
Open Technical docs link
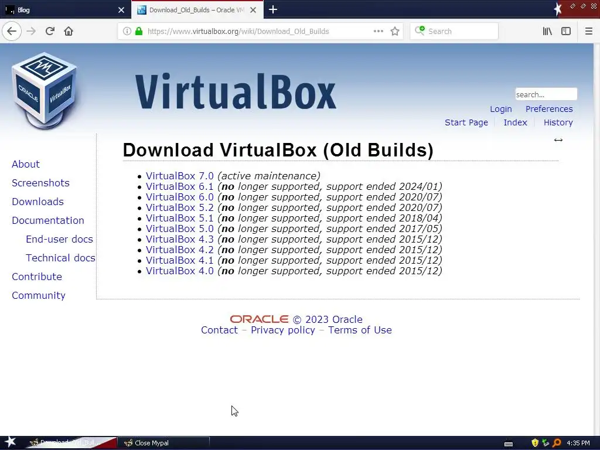(60, 258)
